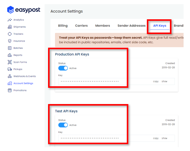Open the Members tab
Viewport: 190px width, 151px height.
pos(103,26)
